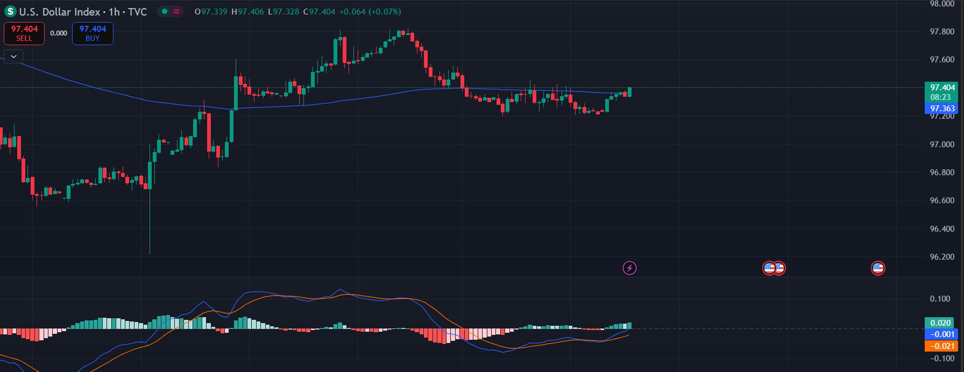Click the orange -0.021 signal line label
Image resolution: width=964 pixels, height=372 pixels.
942,346
